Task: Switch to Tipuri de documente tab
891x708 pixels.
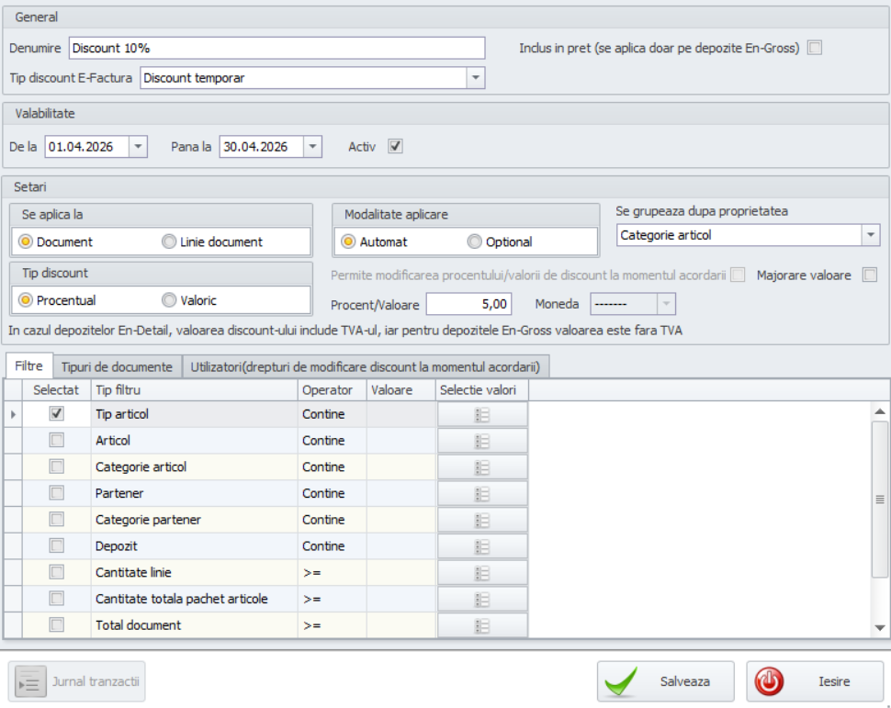Action: click(x=117, y=367)
